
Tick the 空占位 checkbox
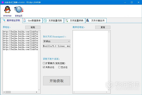coord(59,67)
